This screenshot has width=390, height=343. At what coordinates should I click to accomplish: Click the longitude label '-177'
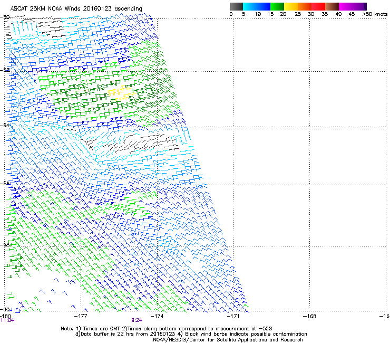click(81, 316)
